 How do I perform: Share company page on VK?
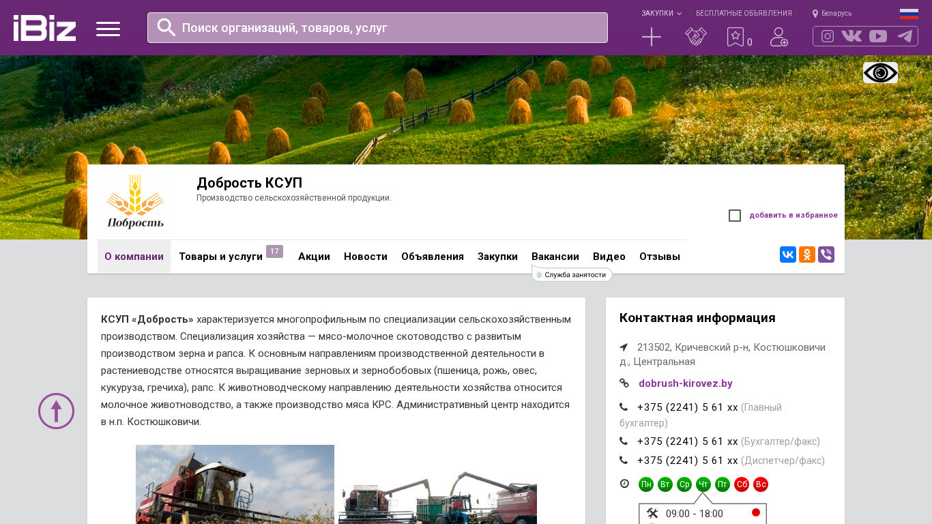pos(788,254)
